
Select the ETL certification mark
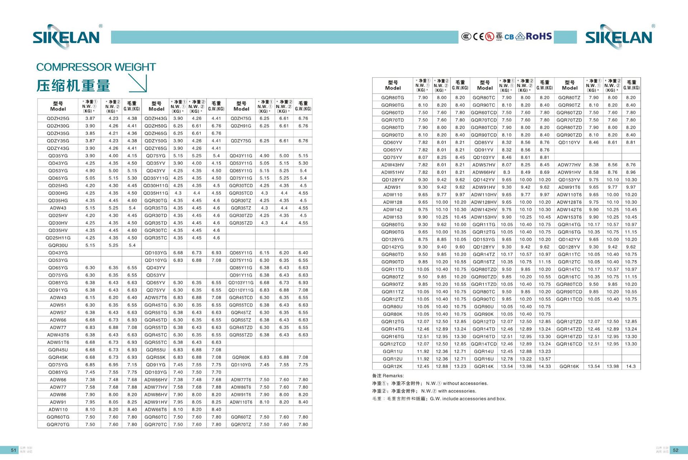click(499, 37)
